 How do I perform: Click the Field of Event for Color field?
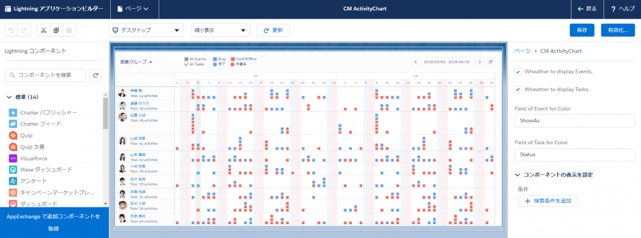575,121
